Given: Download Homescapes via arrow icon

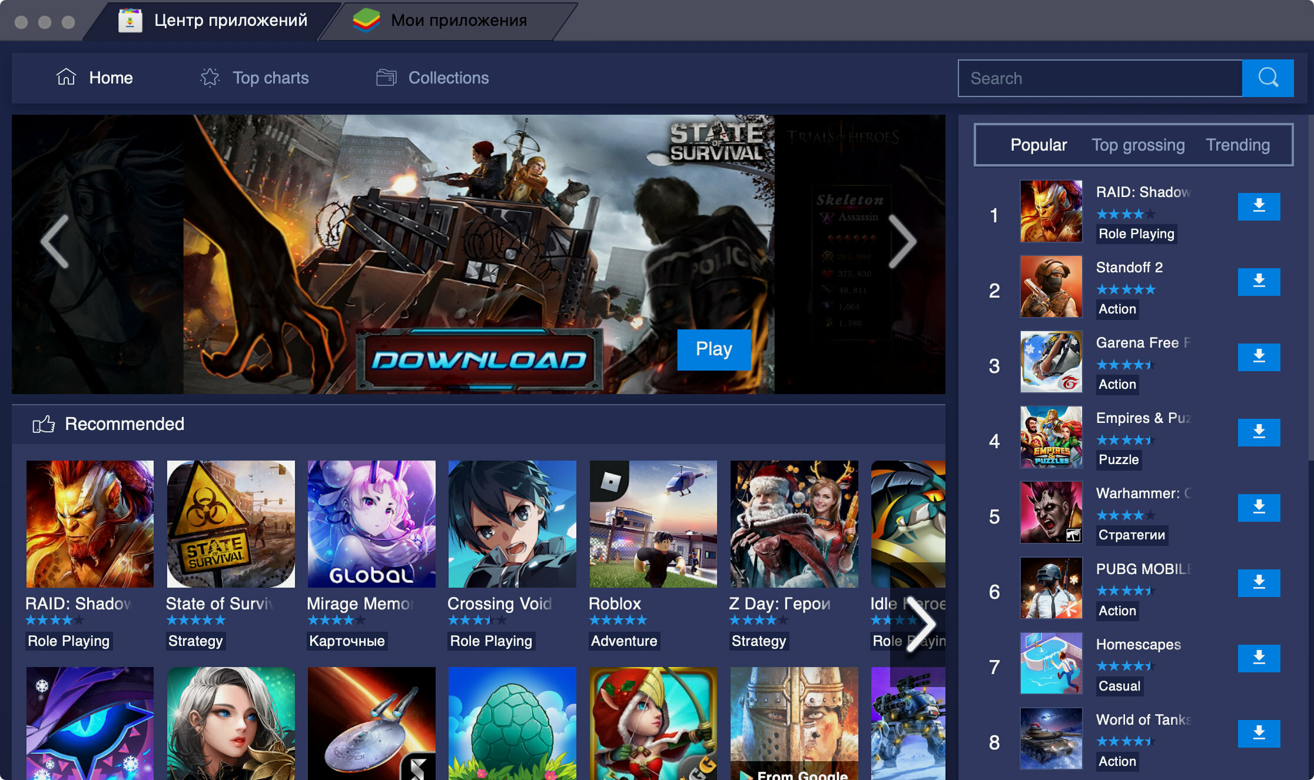Looking at the screenshot, I should (x=1259, y=658).
